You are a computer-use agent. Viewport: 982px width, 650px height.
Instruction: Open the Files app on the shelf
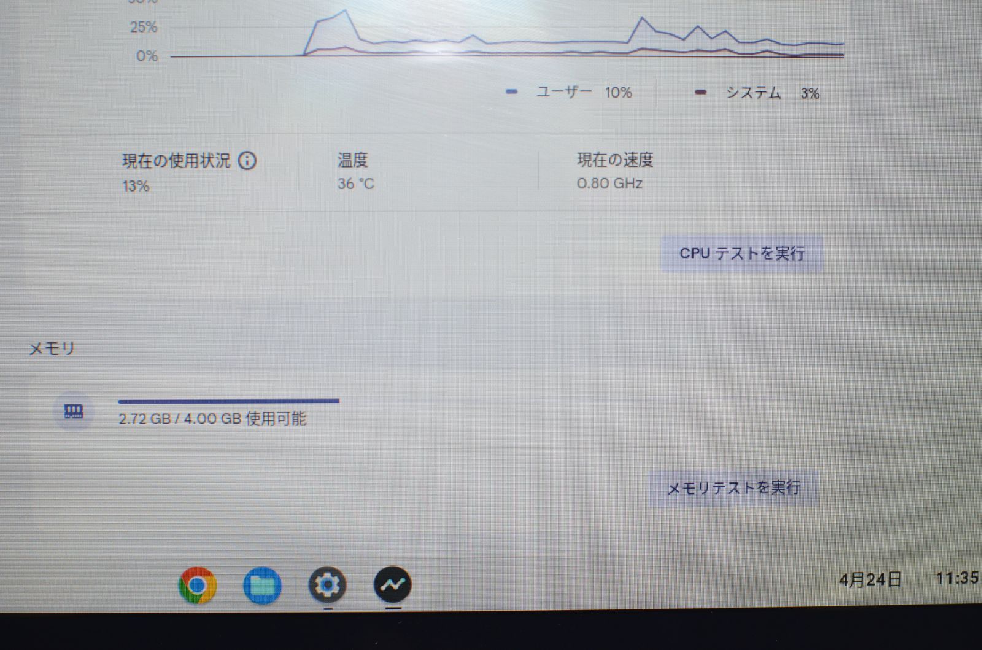pos(263,586)
